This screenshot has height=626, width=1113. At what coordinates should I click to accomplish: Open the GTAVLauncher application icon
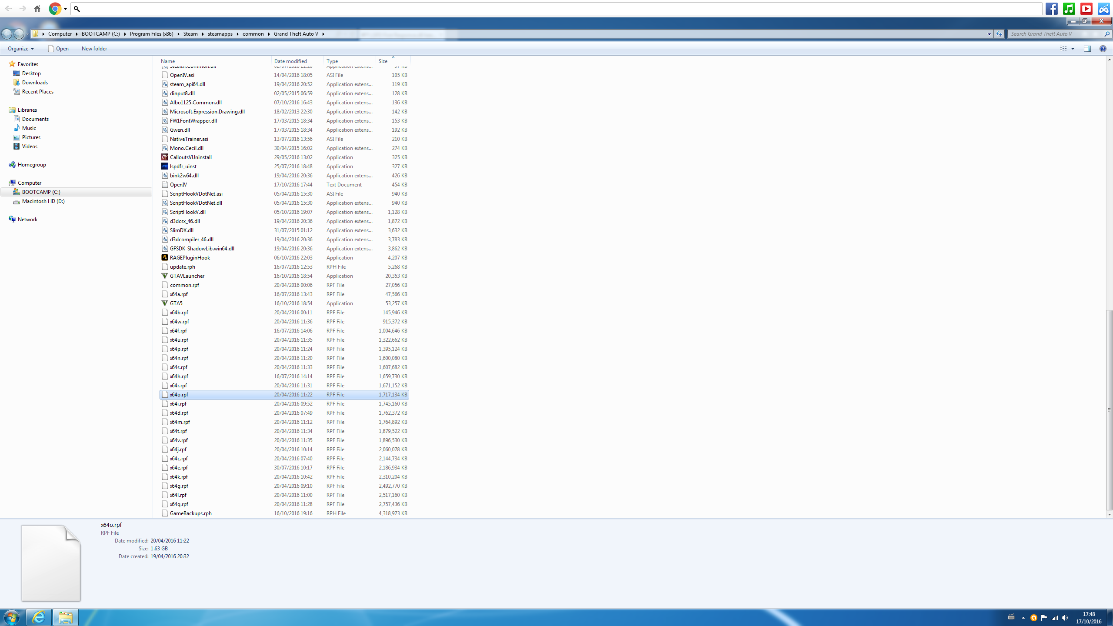tap(165, 276)
